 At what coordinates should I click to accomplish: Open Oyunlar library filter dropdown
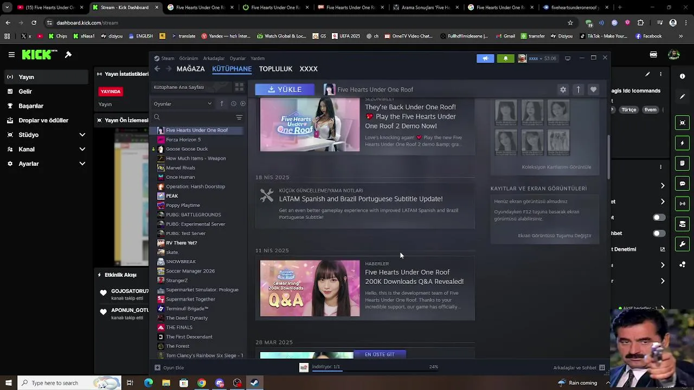183,103
